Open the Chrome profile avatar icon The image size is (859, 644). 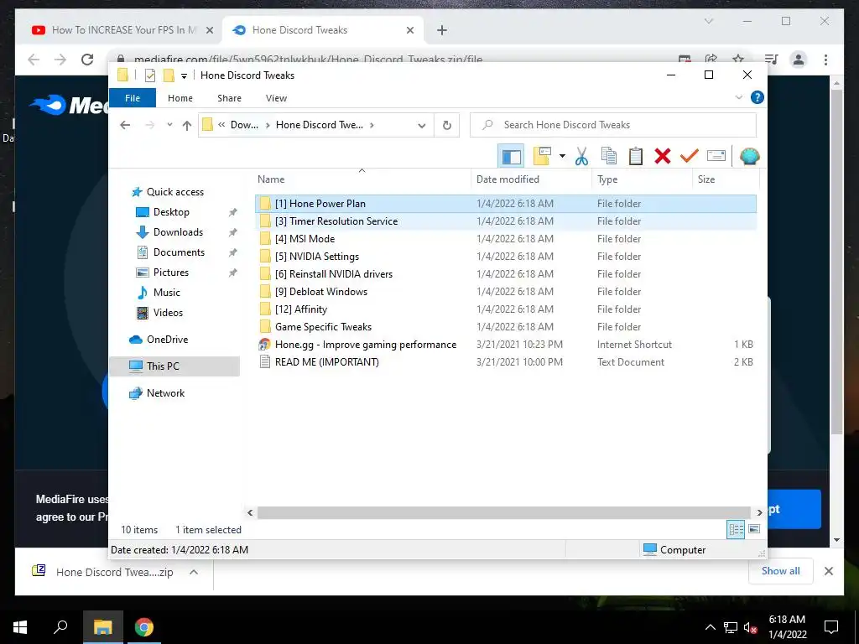point(799,60)
